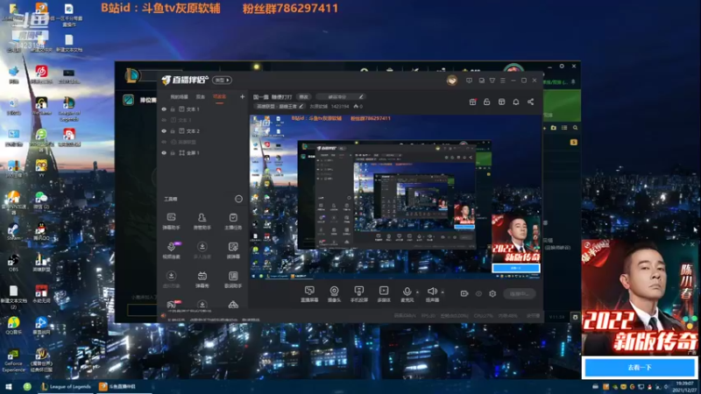Open the PK tool with the red badge
Viewport: 701px width, 394px height.
pyautogui.click(x=172, y=305)
